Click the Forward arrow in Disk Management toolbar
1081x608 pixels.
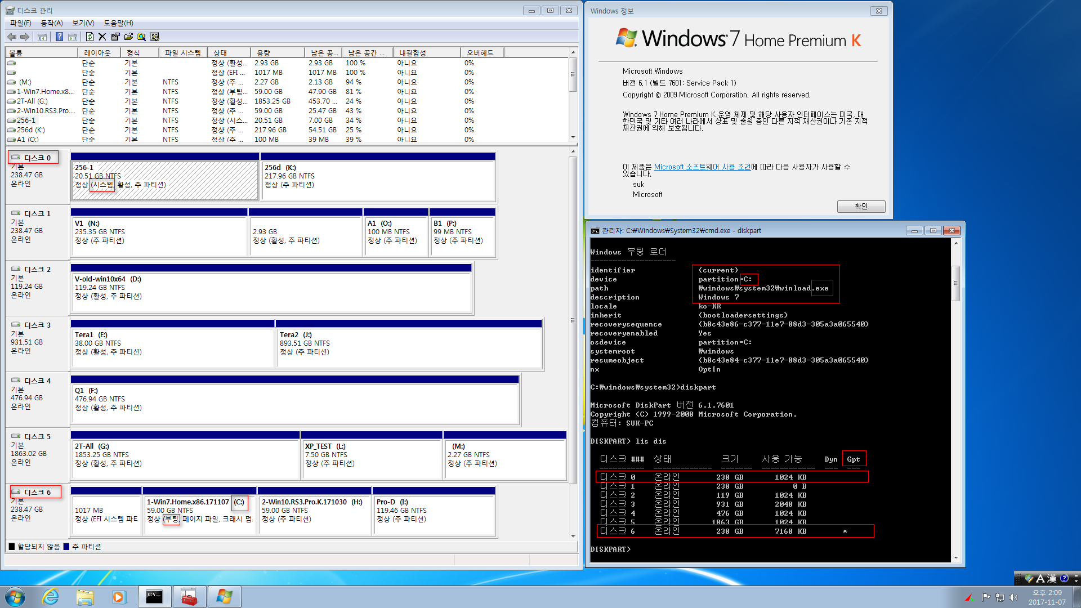pos(25,37)
